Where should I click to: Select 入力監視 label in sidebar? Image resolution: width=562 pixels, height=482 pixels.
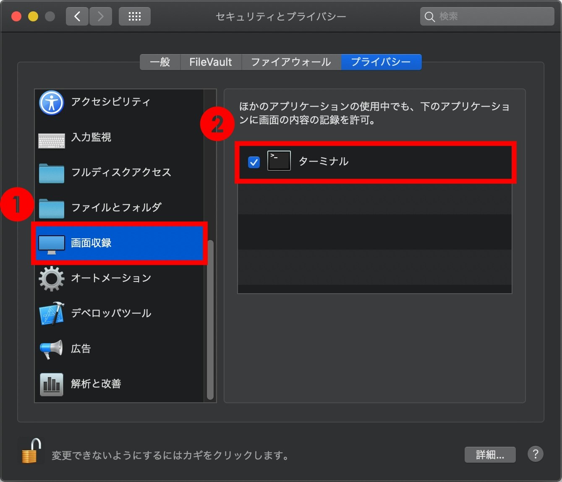click(91, 137)
